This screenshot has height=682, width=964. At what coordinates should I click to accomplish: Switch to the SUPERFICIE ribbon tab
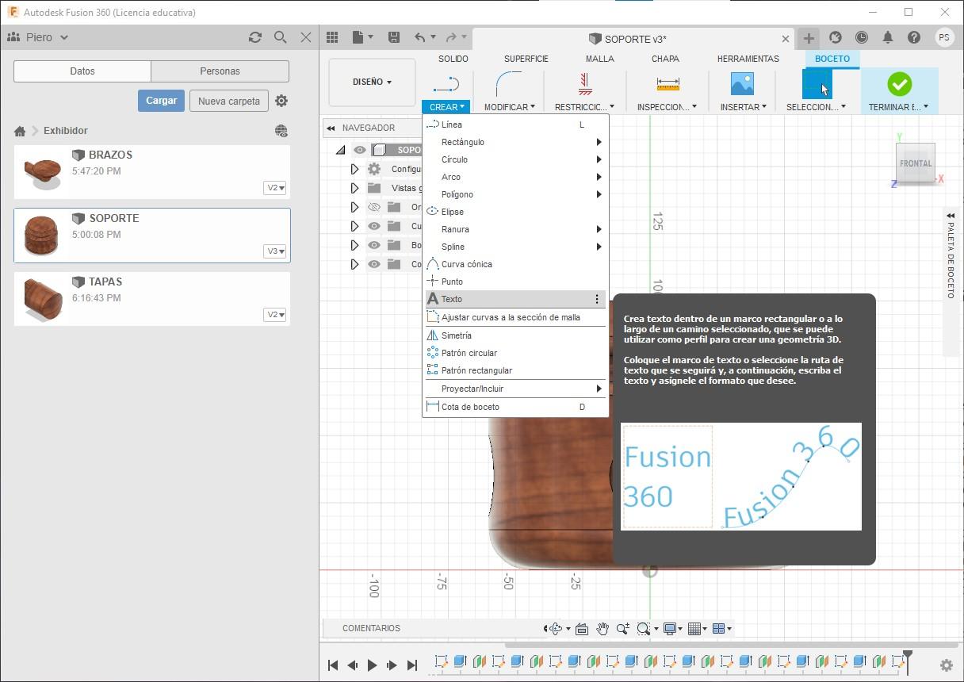pos(526,59)
